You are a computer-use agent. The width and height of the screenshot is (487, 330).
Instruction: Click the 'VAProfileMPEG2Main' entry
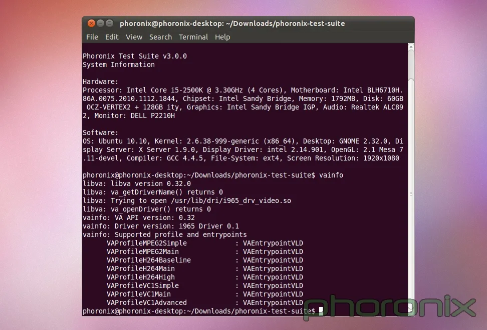click(143, 251)
